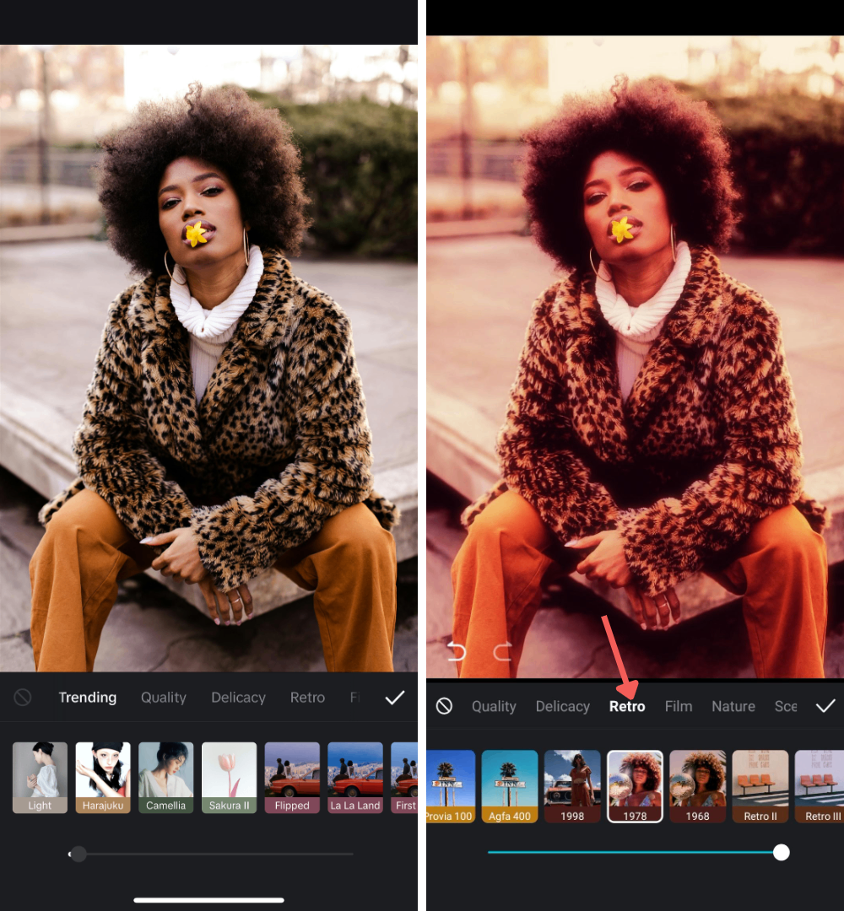Tap the redo arrow on the right photo

click(502, 652)
